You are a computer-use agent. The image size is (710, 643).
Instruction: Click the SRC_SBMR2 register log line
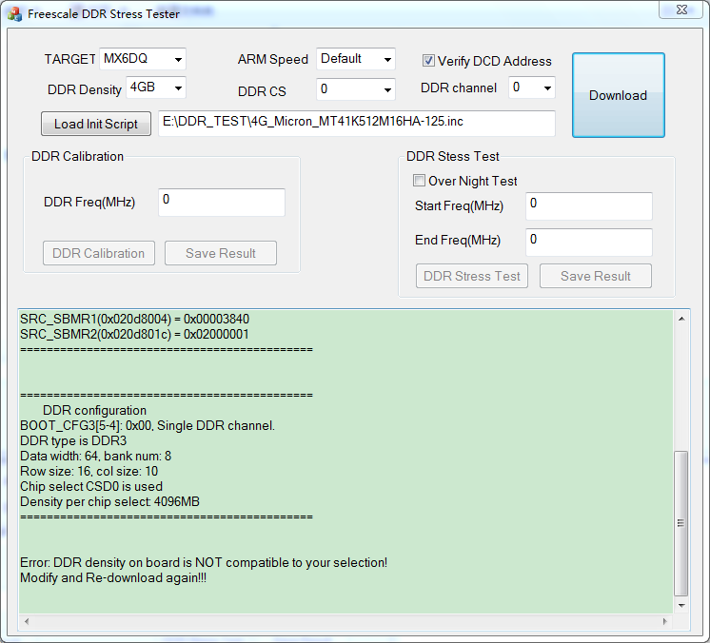(x=134, y=335)
